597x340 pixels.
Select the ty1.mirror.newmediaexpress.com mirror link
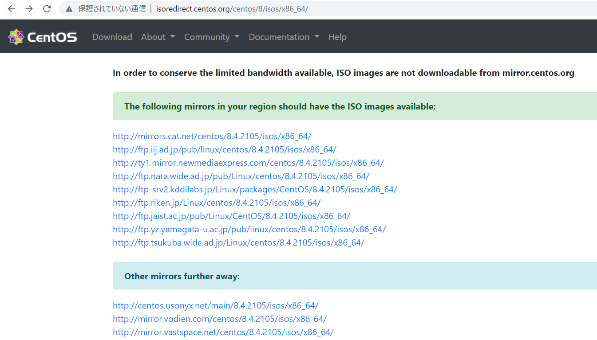point(248,163)
